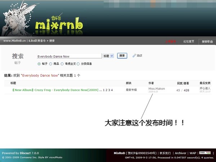Click the 豫ICP备09003549号 link

tap(141, 153)
